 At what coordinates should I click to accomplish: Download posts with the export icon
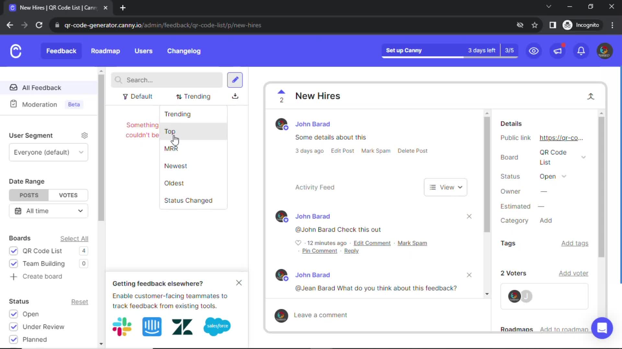coord(235,96)
